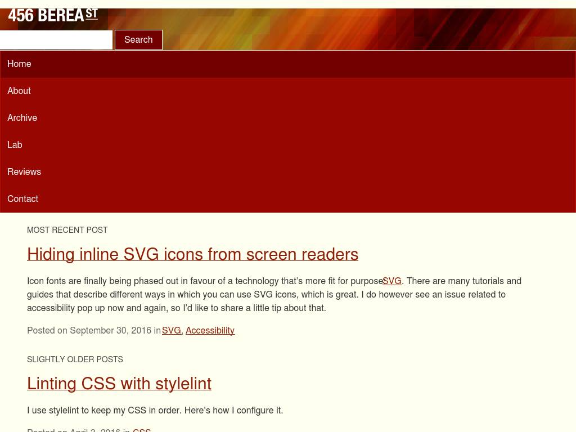Image resolution: width=576 pixels, height=432 pixels.
Task: Go to the Home navigation item
Action: [x=19, y=64]
